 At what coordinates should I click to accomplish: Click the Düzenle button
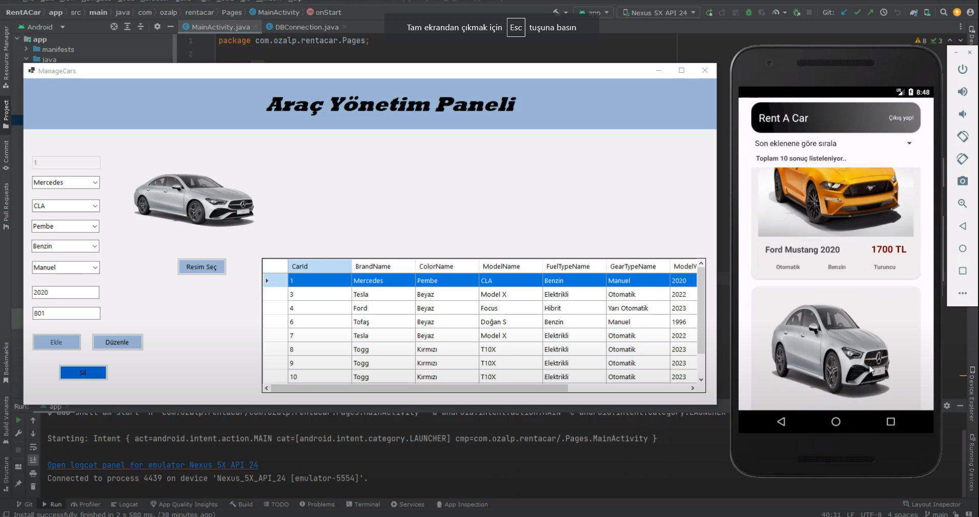tap(117, 342)
